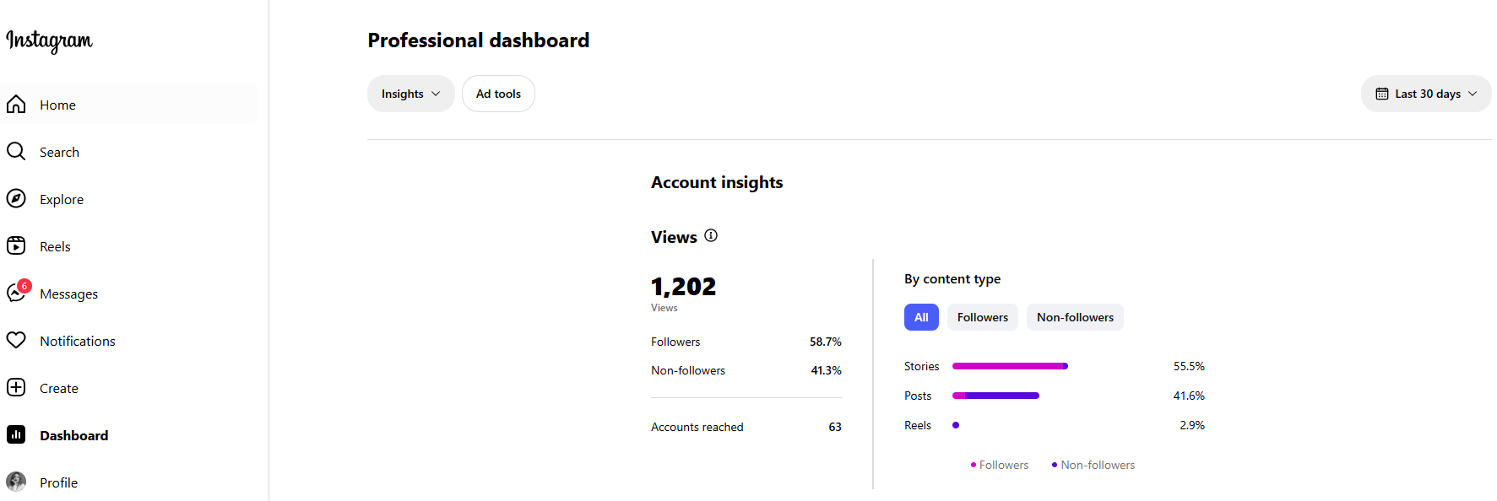This screenshot has height=501, width=1497.
Task: Click the Instagram logo
Action: pyautogui.click(x=49, y=40)
